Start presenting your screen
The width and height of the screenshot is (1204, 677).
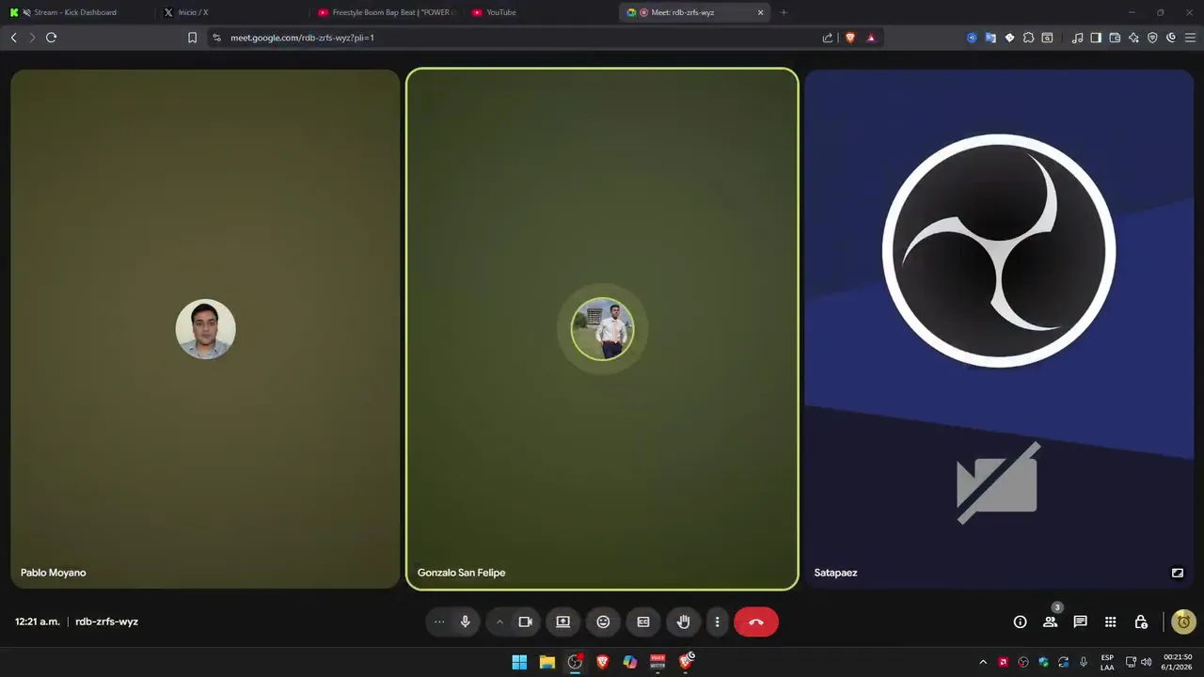point(563,622)
